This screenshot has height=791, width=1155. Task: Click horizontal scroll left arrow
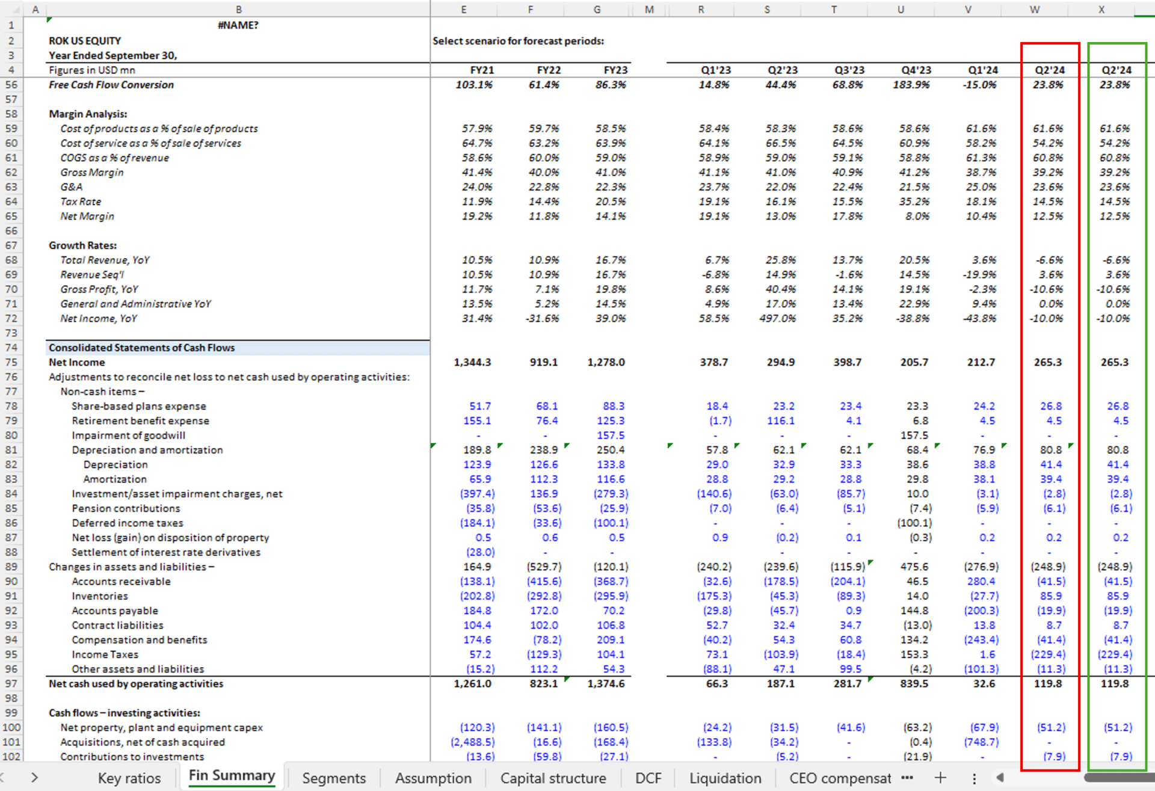[x=1000, y=778]
